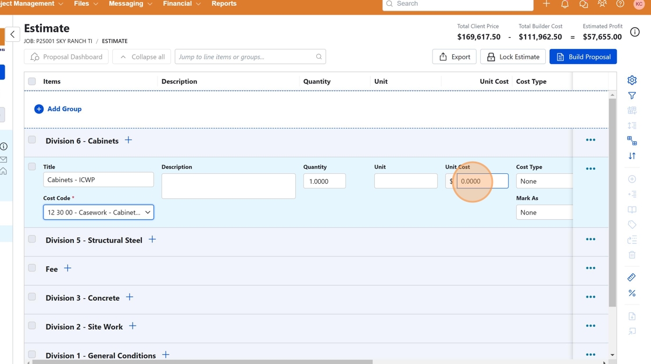
Task: Open the Project Management menu
Action: 31,3
